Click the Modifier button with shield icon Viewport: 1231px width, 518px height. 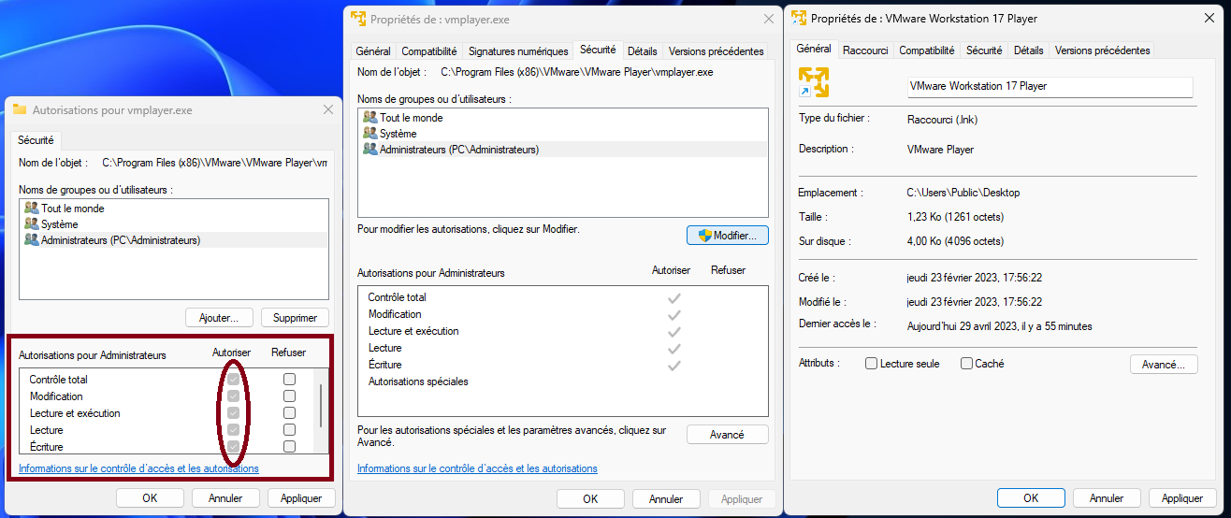727,236
